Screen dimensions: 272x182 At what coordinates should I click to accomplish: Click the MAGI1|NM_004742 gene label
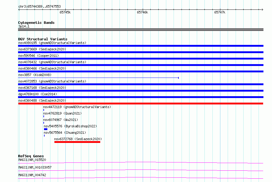click(x=32, y=175)
